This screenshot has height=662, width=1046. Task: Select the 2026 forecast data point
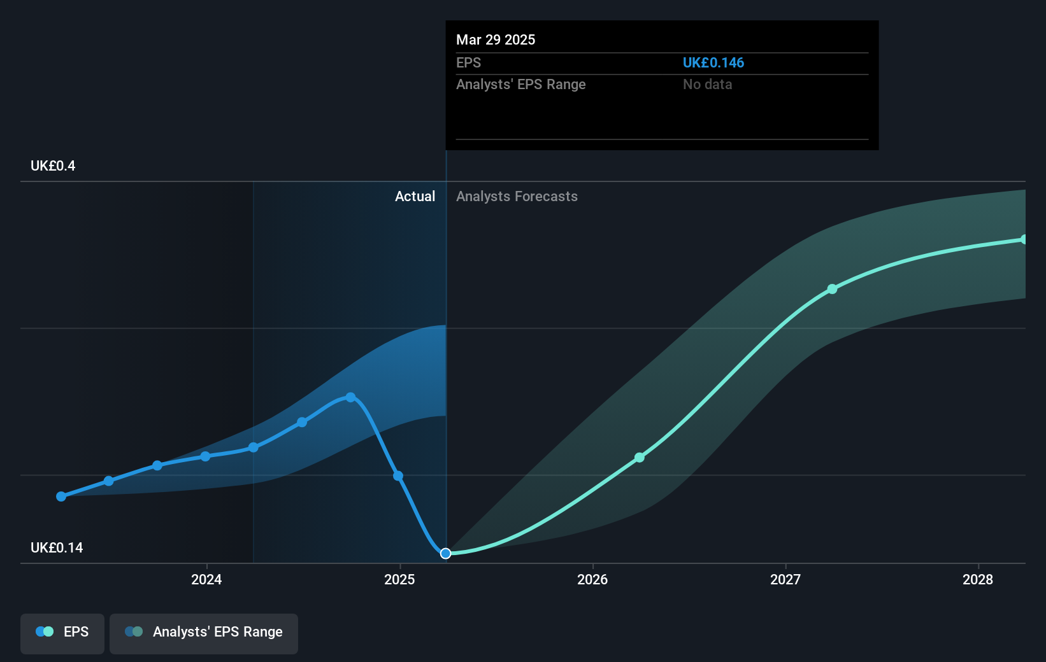click(x=638, y=457)
